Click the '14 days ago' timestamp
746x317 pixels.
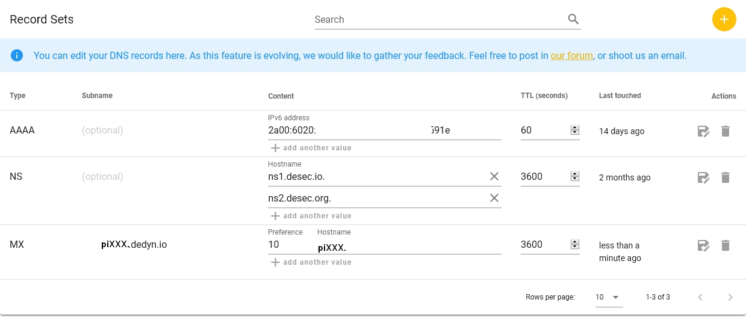[621, 131]
